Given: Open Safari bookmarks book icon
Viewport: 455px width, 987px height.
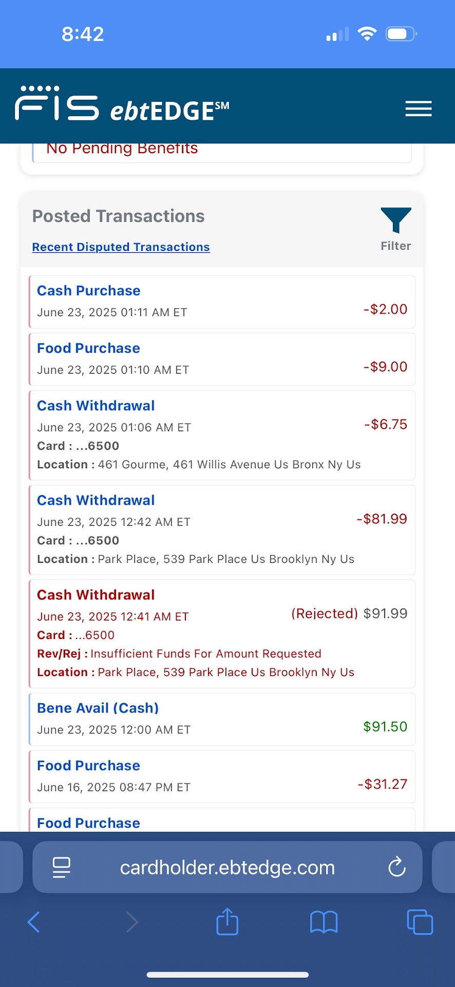Looking at the screenshot, I should [324, 922].
